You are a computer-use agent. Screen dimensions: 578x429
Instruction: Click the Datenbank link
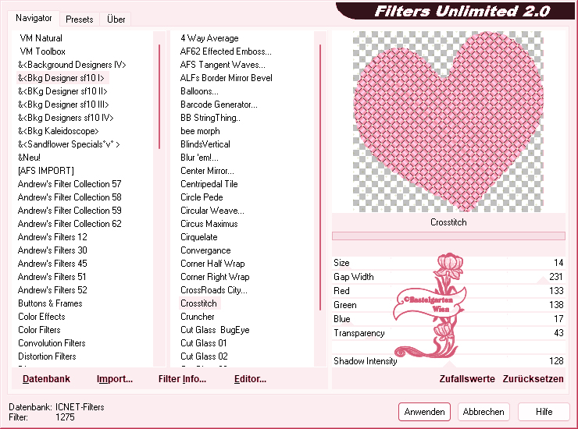pyautogui.click(x=46, y=379)
